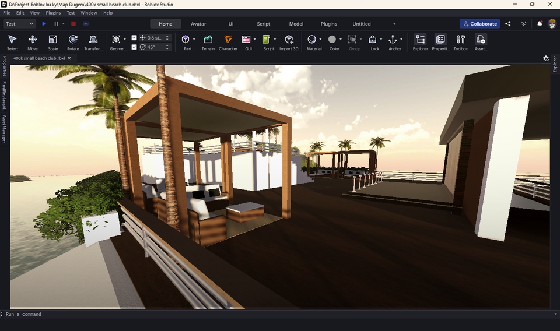The image size is (560, 331).
Task: Open the Test mode dropdown
Action: [x=19, y=24]
